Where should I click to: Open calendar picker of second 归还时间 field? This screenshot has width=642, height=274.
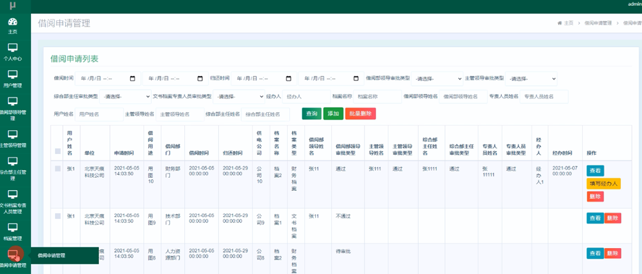coord(356,78)
